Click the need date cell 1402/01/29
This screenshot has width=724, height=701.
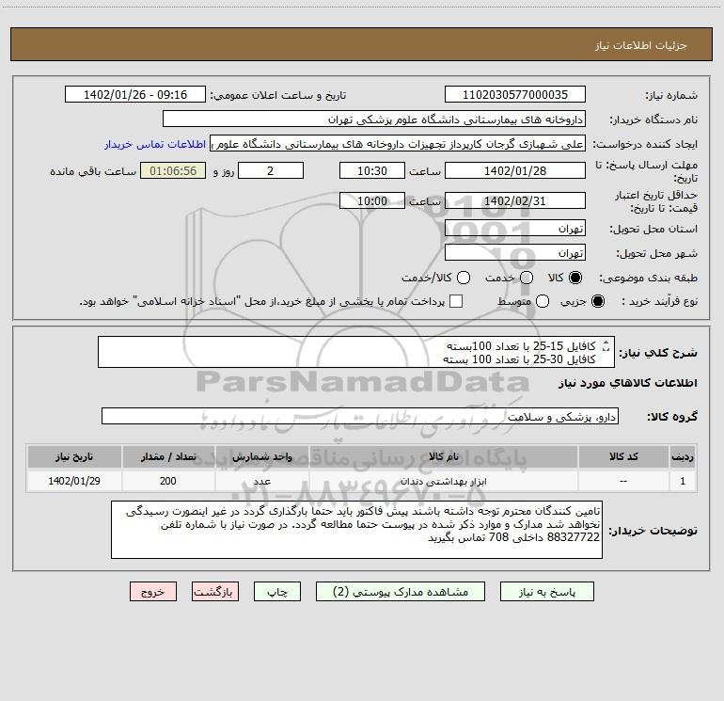click(74, 481)
